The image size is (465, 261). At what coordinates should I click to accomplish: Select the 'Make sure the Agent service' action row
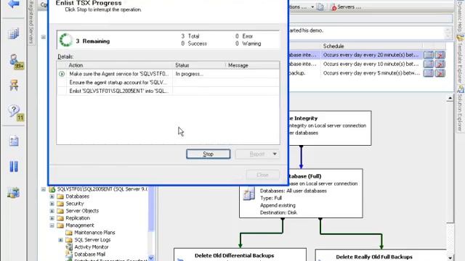point(168,74)
